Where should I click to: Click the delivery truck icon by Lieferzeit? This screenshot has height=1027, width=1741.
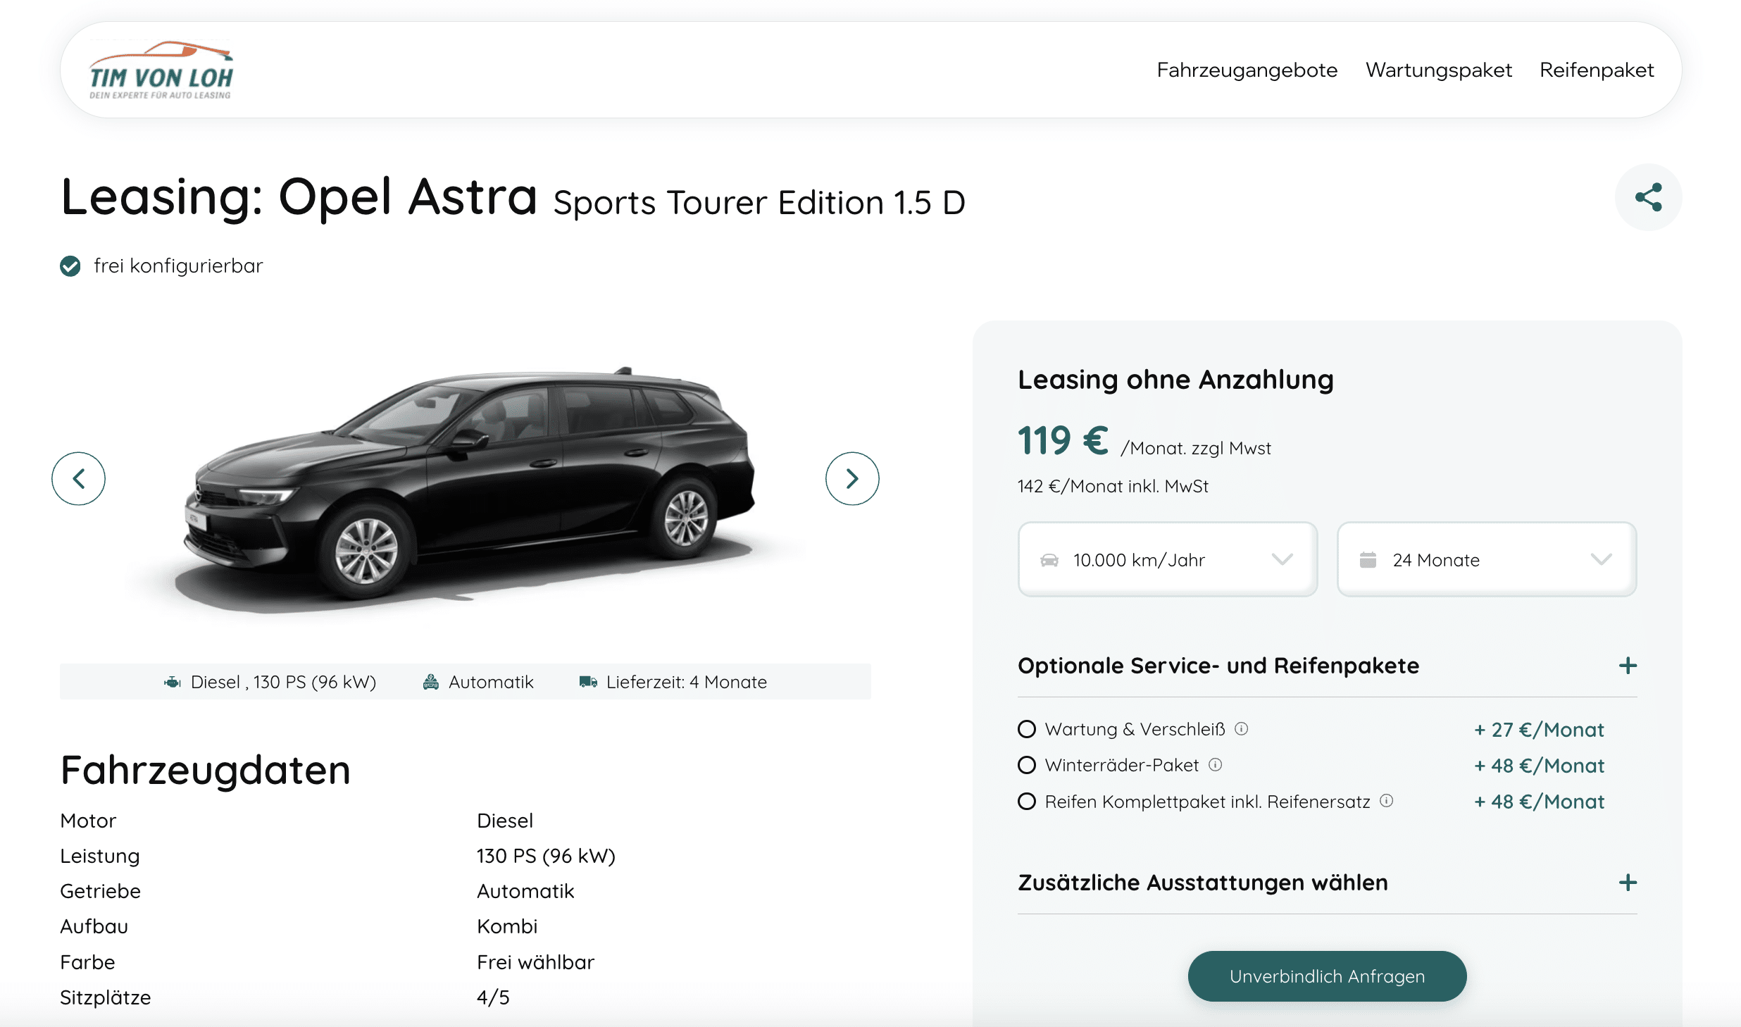(588, 682)
